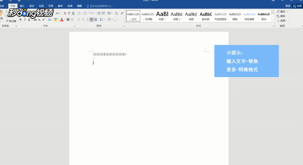Open the underline style dropdown arrow
The image size is (303, 165).
point(32,19)
